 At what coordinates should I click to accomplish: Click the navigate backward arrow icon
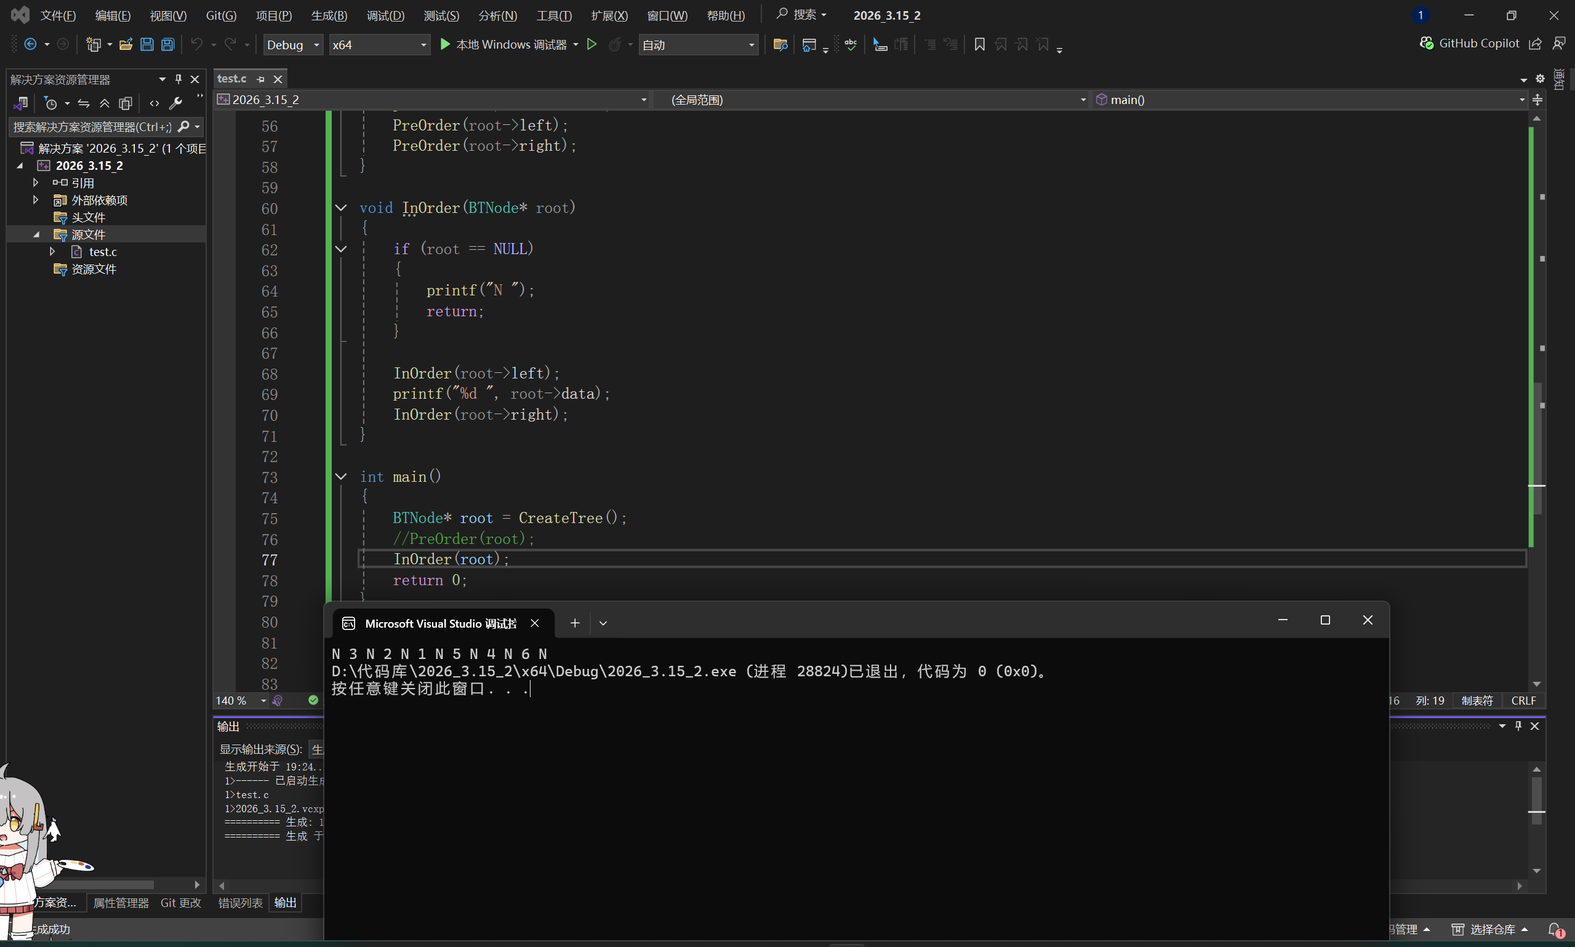click(x=30, y=45)
